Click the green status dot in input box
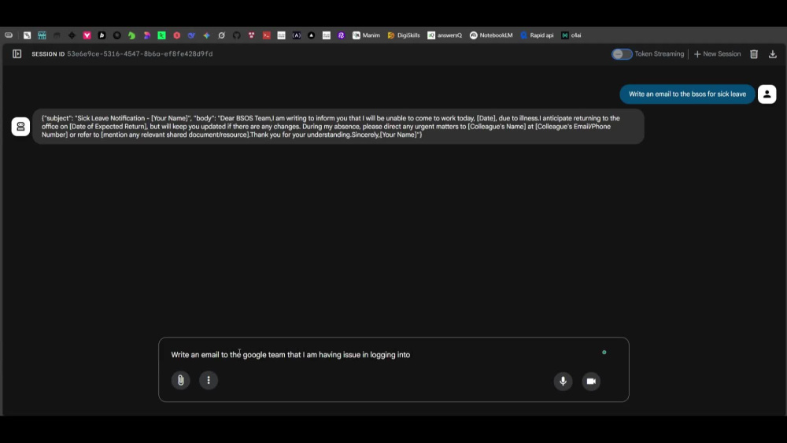 [604, 353]
